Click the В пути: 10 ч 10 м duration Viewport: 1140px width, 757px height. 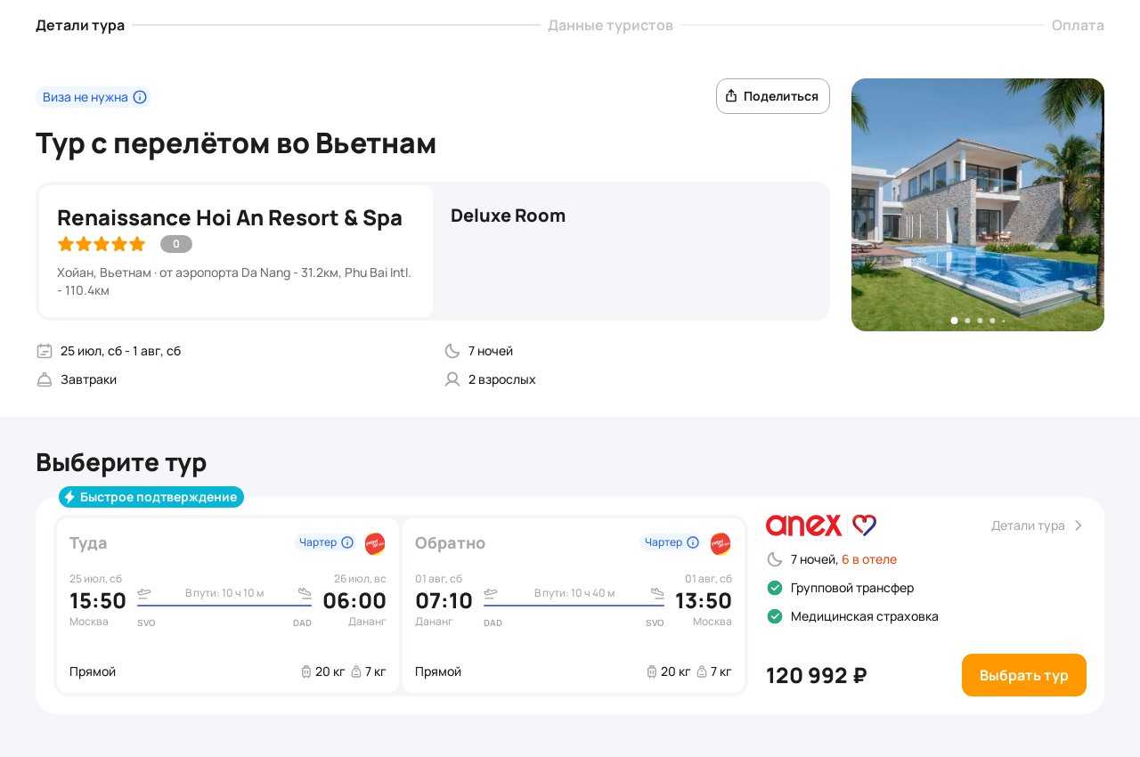(x=224, y=593)
